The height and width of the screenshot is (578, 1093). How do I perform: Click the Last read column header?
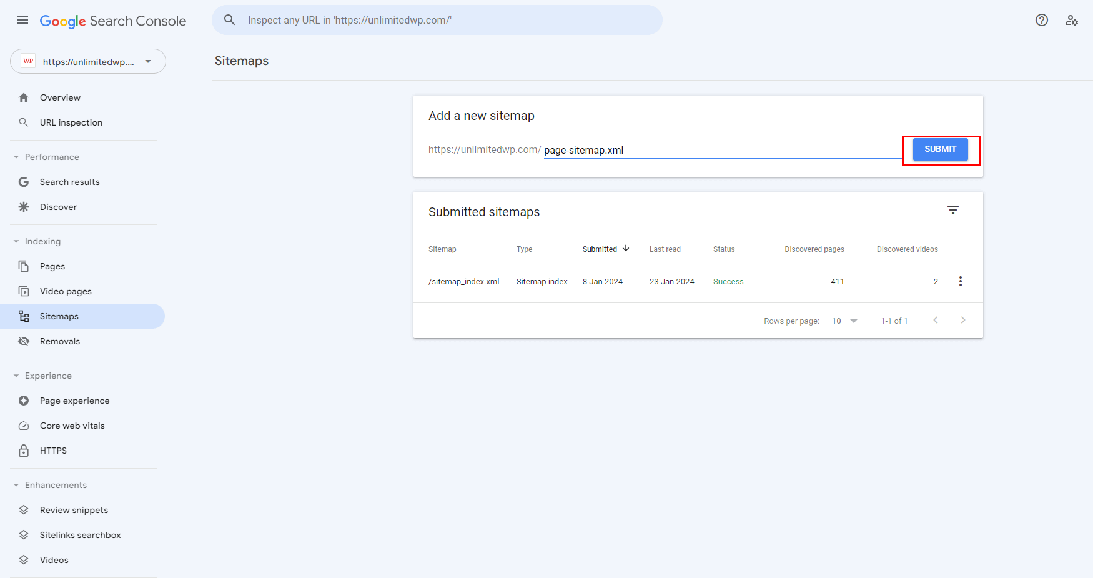665,249
